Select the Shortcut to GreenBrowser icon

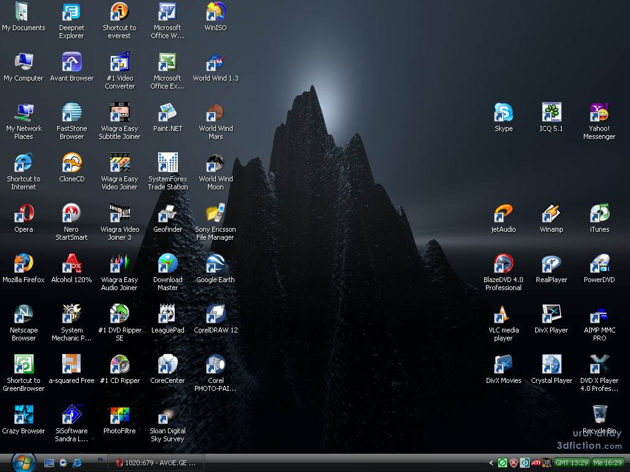pyautogui.click(x=23, y=364)
